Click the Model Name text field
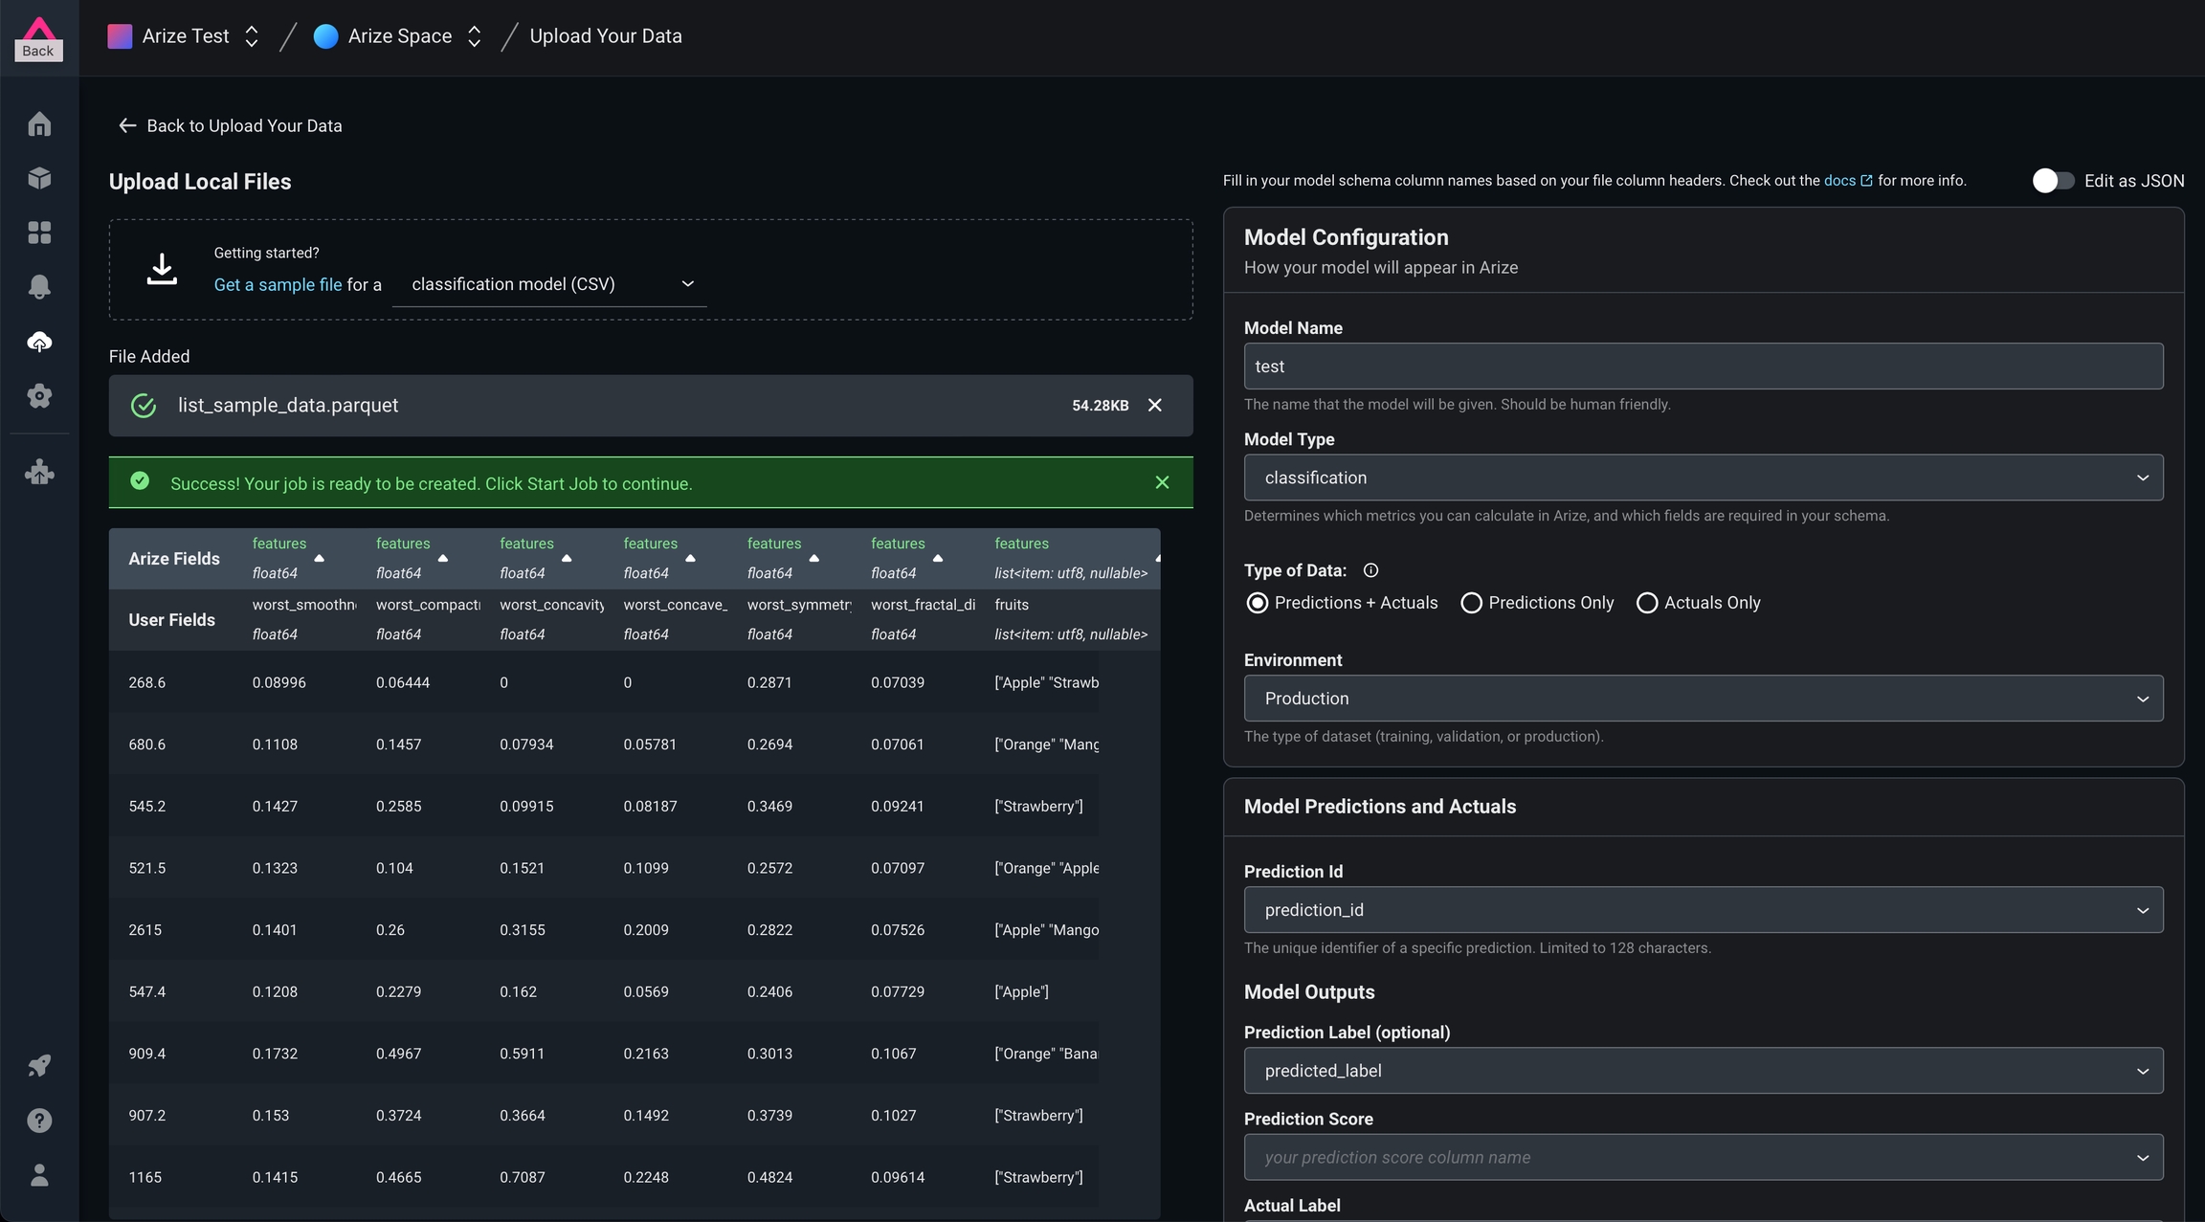Screen dimensions: 2205x1222 point(1703,367)
